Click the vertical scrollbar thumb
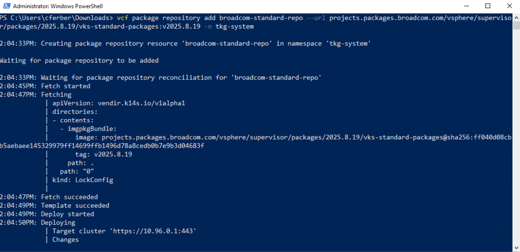The width and height of the screenshot is (520, 252). (516, 25)
